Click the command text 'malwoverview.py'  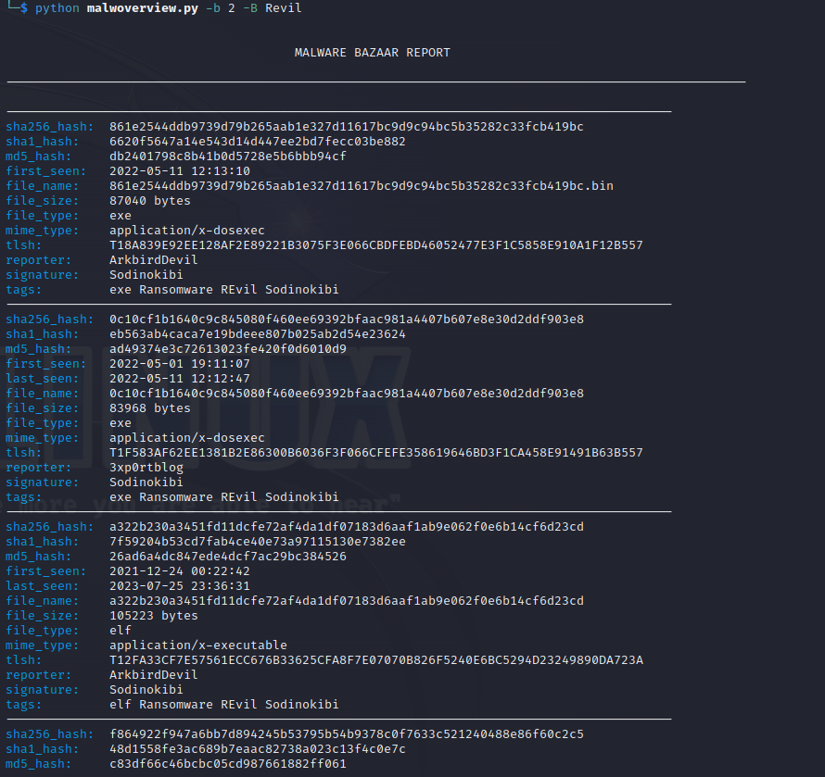[142, 8]
